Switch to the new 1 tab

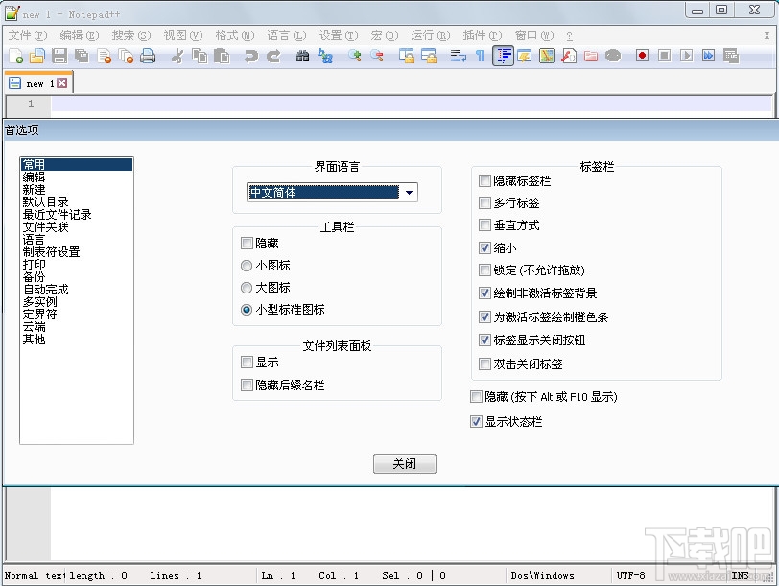tap(38, 82)
